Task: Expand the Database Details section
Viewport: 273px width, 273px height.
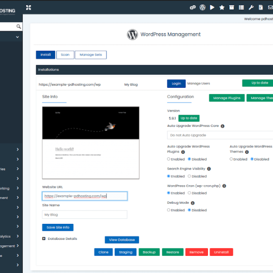Action: pyautogui.click(x=44, y=238)
